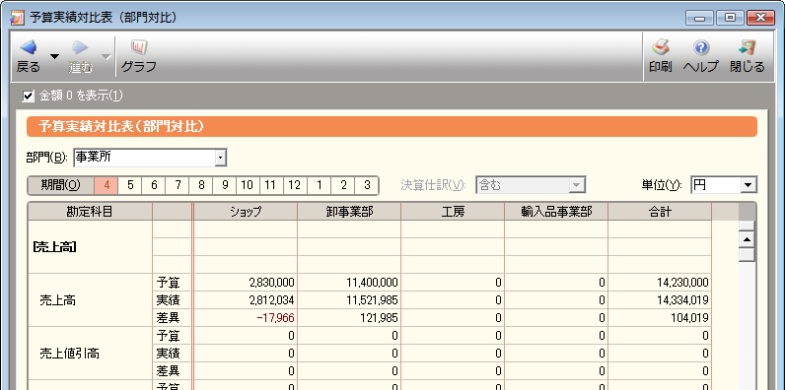This screenshot has width=785, height=390.
Task: Open the 戻る history dropdown arrow
Action: click(x=54, y=56)
